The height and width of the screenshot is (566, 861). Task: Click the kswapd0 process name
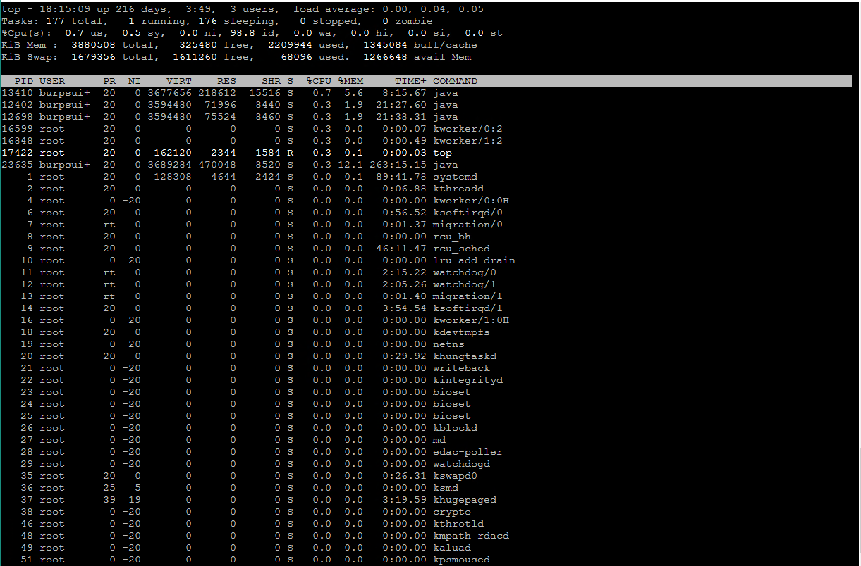point(455,476)
